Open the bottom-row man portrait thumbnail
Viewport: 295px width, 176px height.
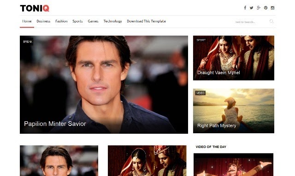59,161
